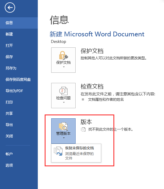Image resolution: width=164 pixels, height=189 pixels.
Task: Expand the 检查问题 dropdown arrow
Action: [64, 102]
